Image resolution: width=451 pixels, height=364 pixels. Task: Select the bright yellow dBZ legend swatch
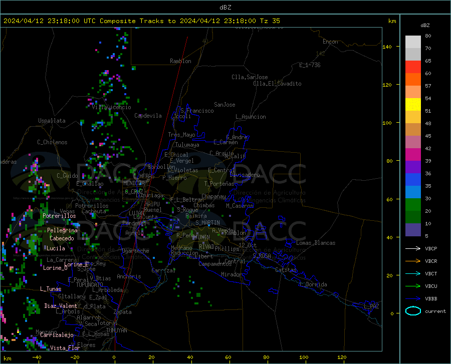click(x=413, y=105)
